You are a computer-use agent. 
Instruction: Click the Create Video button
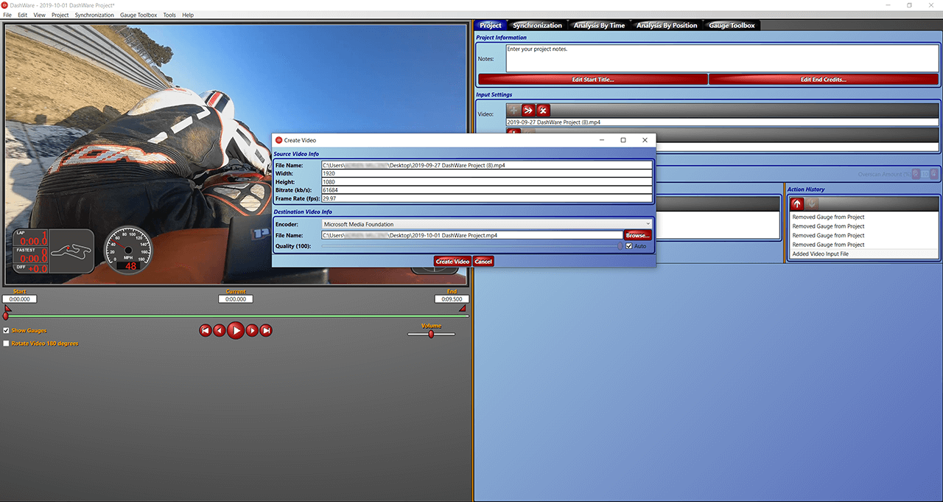(452, 261)
